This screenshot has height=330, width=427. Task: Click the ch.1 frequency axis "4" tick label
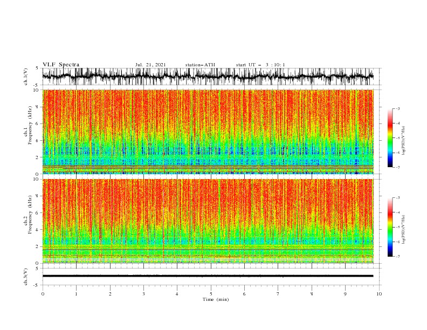click(37, 141)
